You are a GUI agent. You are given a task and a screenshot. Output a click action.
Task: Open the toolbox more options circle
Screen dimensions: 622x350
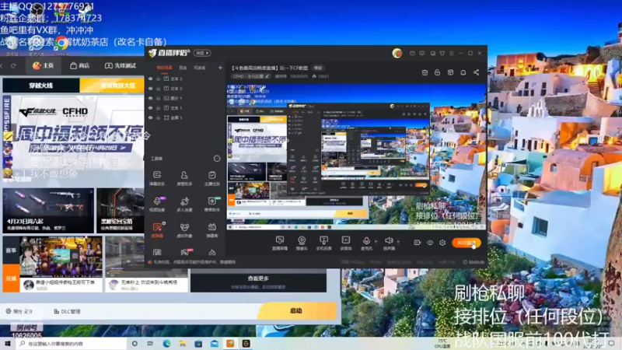coord(217,159)
